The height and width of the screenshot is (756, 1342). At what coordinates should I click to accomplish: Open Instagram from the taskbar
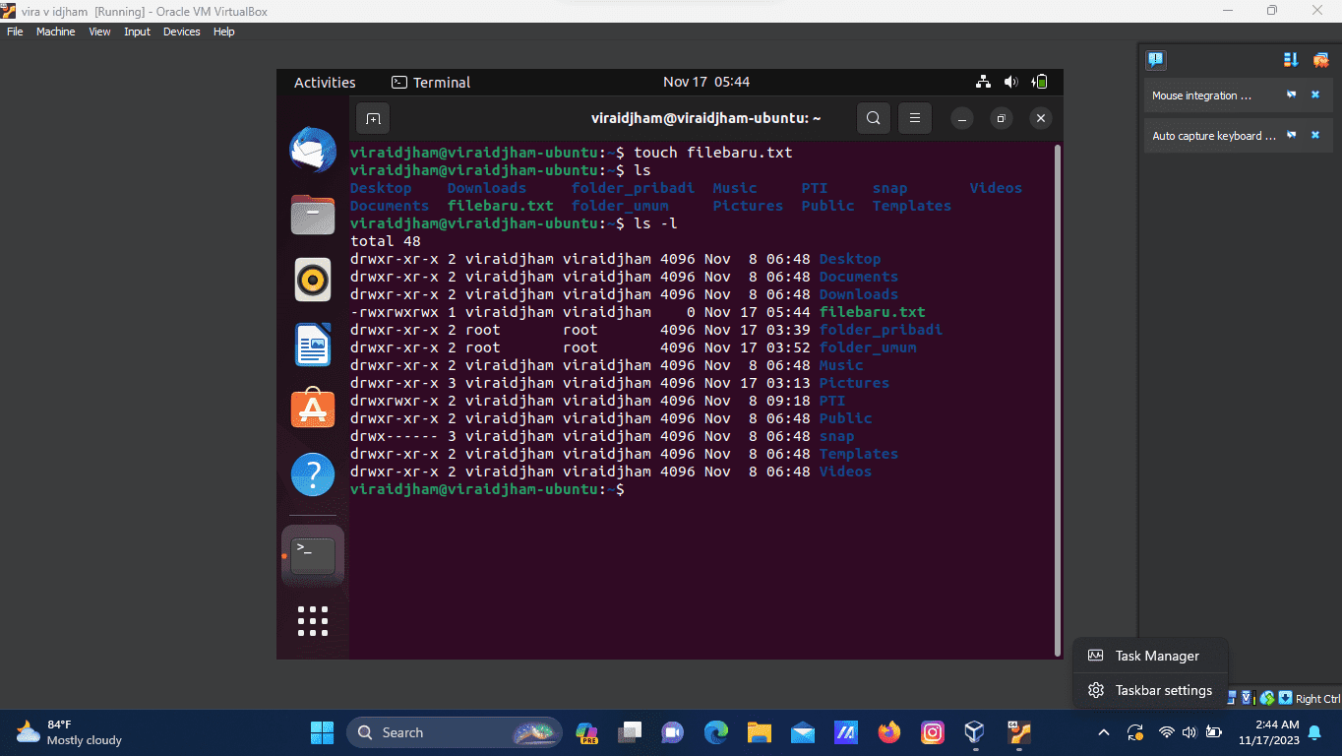[x=933, y=732]
